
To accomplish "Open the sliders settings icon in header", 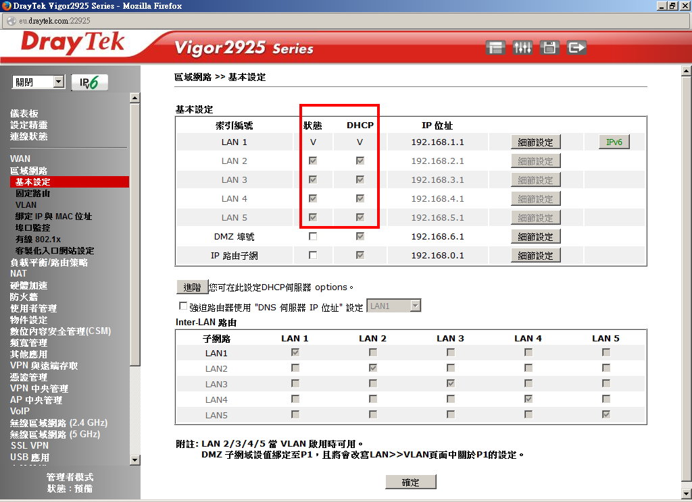I will pyautogui.click(x=522, y=48).
